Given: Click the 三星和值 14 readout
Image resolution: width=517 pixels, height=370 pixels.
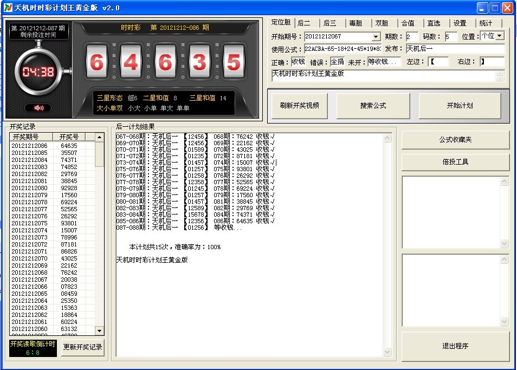Looking at the screenshot, I should 208,98.
